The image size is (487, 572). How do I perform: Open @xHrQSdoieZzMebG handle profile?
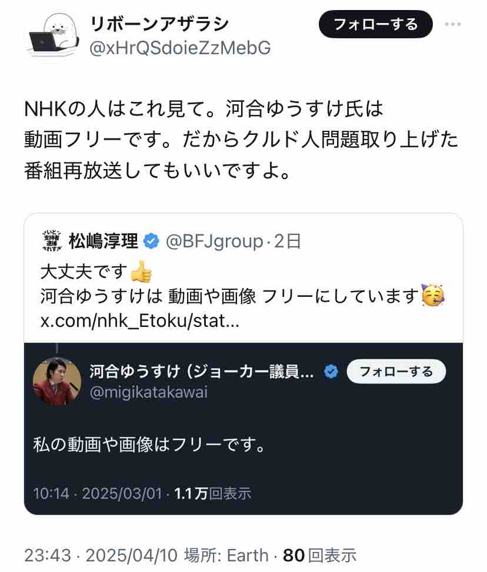[x=180, y=48]
